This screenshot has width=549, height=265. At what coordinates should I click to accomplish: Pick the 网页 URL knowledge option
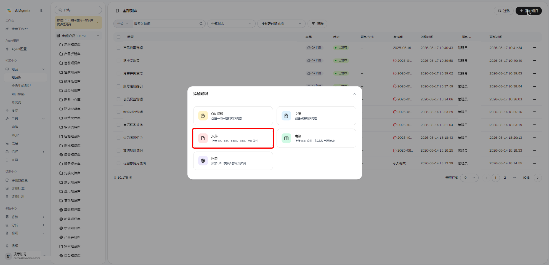tap(233, 161)
